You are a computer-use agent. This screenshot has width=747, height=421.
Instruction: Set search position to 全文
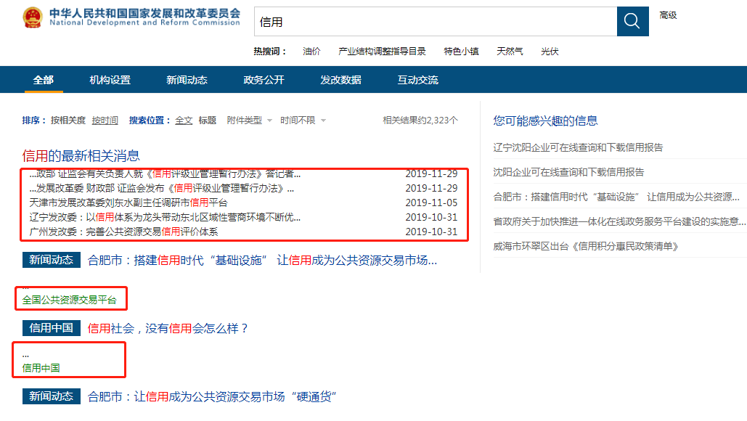[184, 120]
